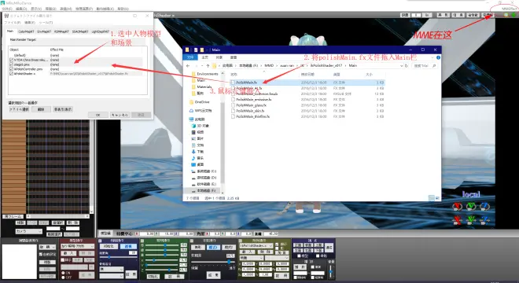Open ikPolishShader accessory dropdown
Viewport: 519px width, 283px height.
tap(256, 246)
